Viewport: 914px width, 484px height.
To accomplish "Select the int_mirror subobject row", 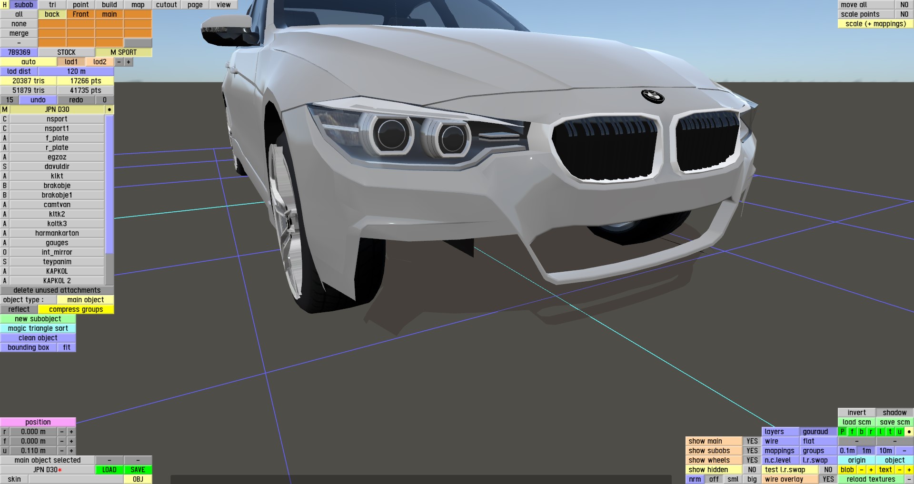I will coord(57,252).
